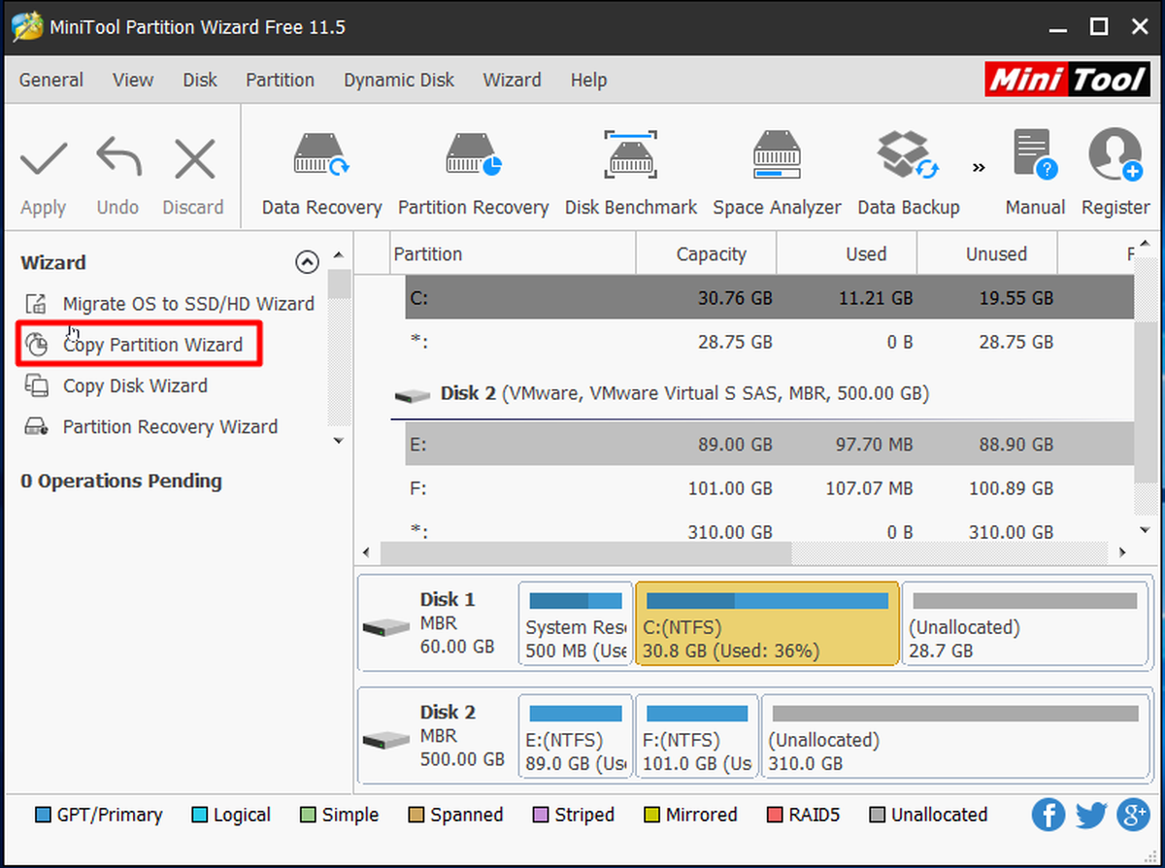The width and height of the screenshot is (1165, 868).
Task: Launch Data Recovery from toolbar
Action: click(321, 153)
